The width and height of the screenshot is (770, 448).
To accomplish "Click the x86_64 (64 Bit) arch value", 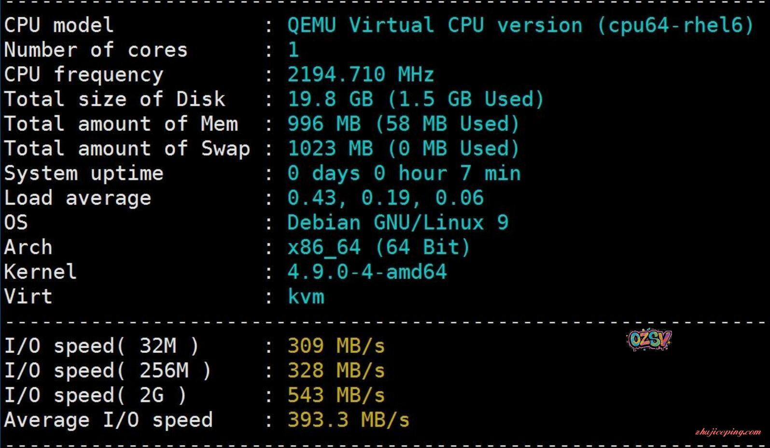I will click(378, 247).
